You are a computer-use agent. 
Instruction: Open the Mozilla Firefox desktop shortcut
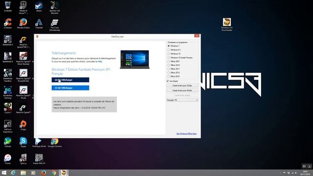point(23,23)
